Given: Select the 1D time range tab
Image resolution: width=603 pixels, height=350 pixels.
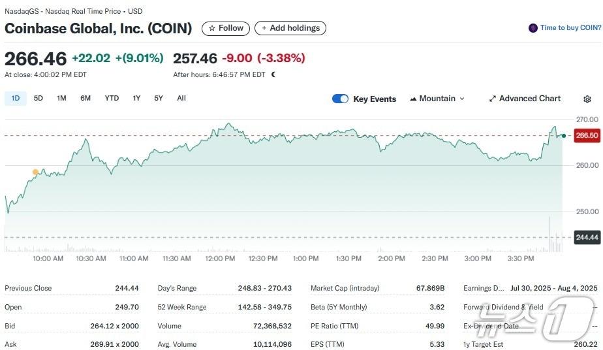Looking at the screenshot, I should point(16,99).
